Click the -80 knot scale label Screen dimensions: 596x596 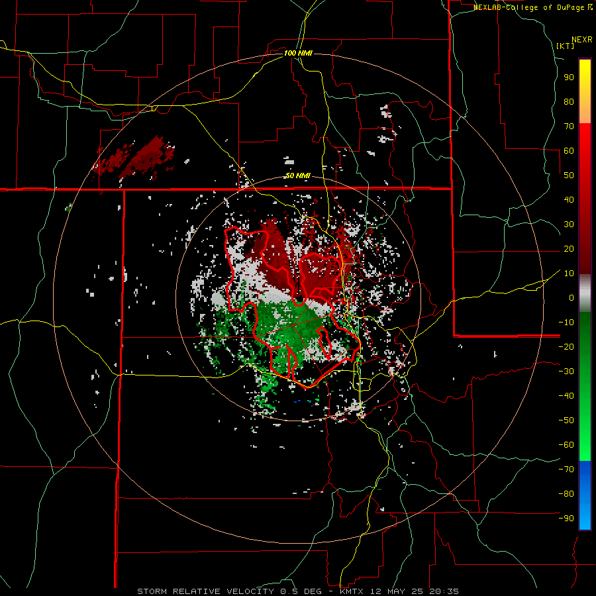(566, 494)
